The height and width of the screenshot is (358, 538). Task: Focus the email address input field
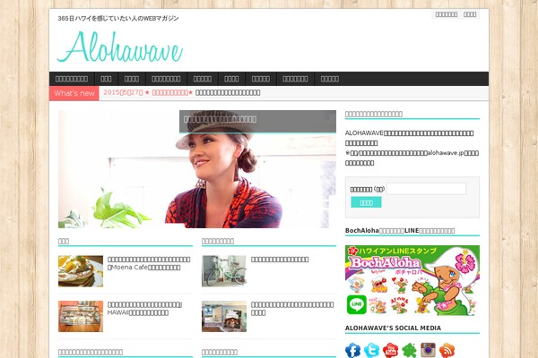coord(427,189)
